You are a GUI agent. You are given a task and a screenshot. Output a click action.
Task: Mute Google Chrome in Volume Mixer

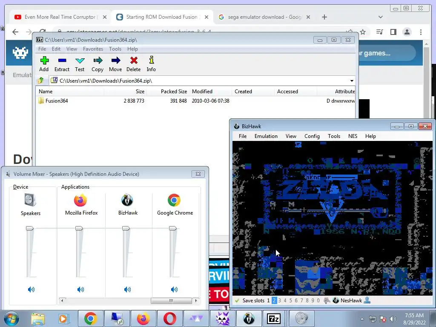click(x=174, y=290)
